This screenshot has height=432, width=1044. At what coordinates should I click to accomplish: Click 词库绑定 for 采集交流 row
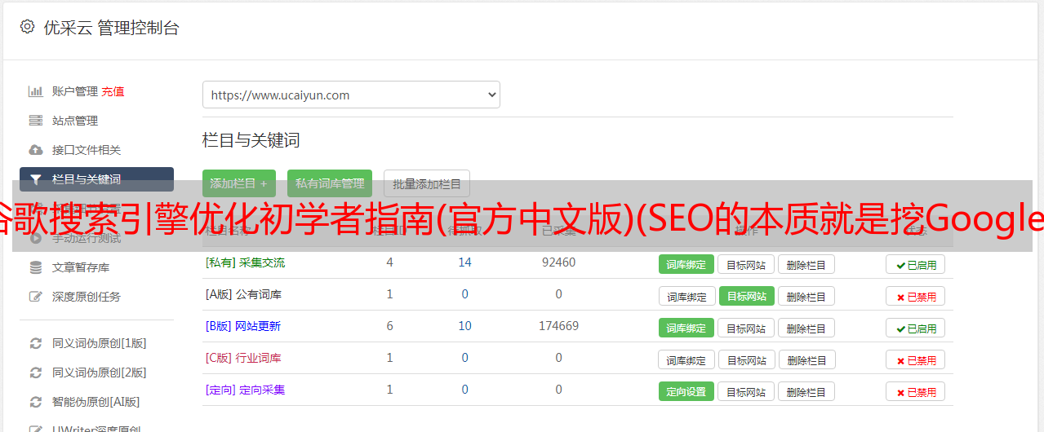(686, 264)
